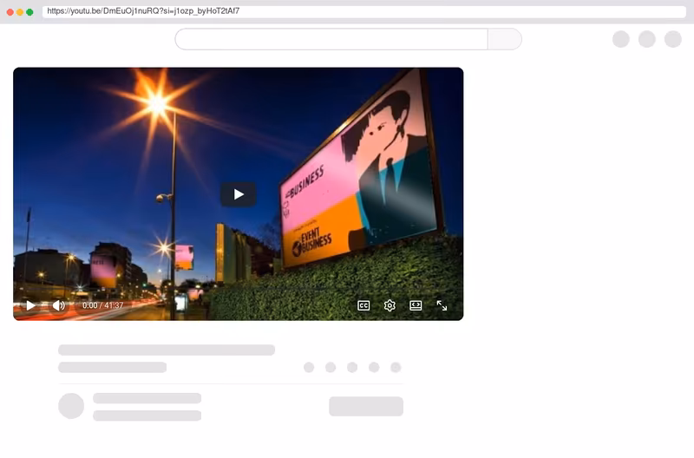This screenshot has width=694, height=458.
Task: Mute the video with the speaker icon
Action: [x=58, y=305]
